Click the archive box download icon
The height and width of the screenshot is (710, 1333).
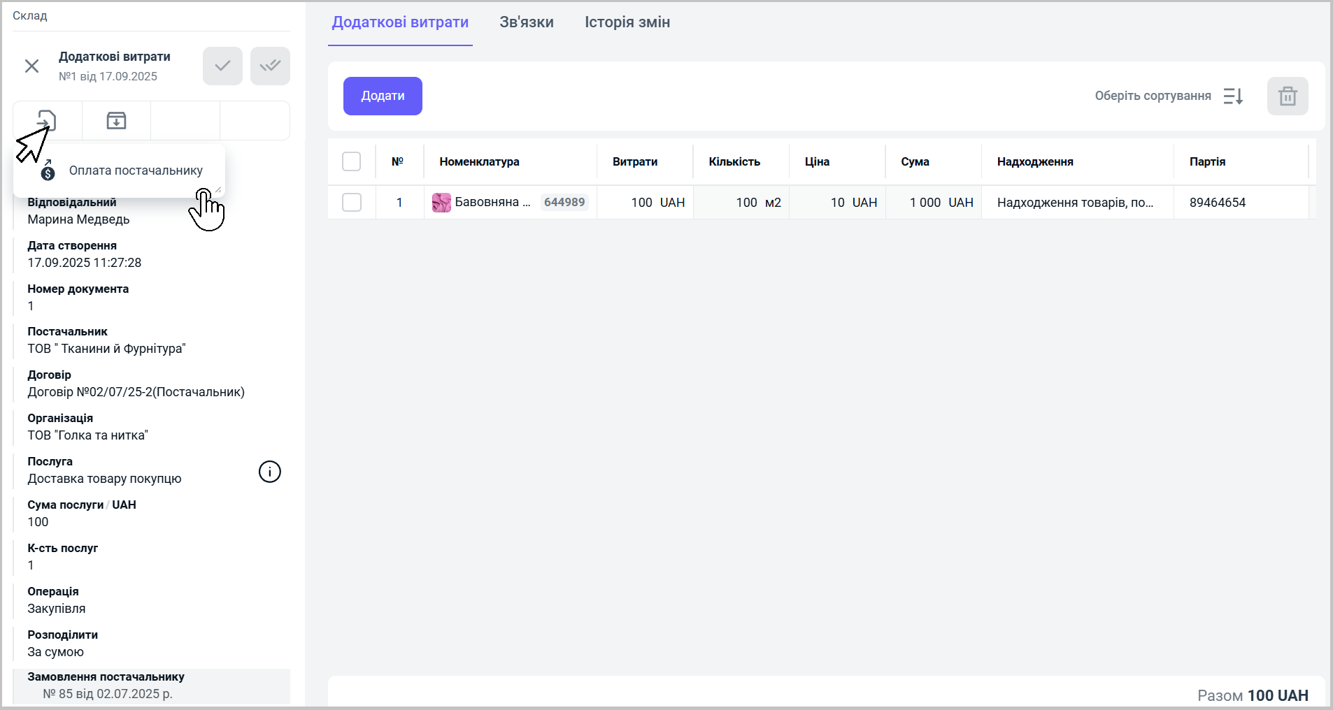point(116,121)
